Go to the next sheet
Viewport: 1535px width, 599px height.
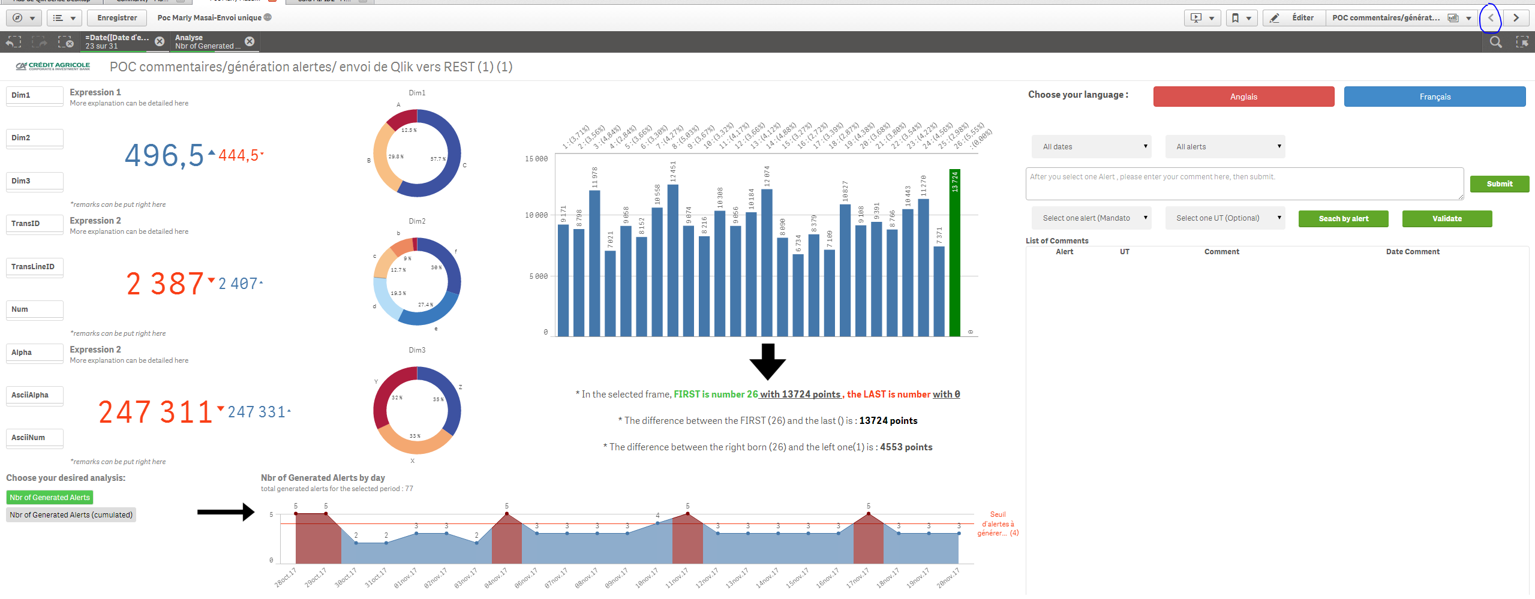pyautogui.click(x=1516, y=18)
